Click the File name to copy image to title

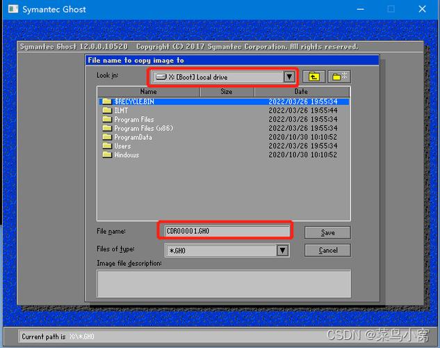[136, 61]
